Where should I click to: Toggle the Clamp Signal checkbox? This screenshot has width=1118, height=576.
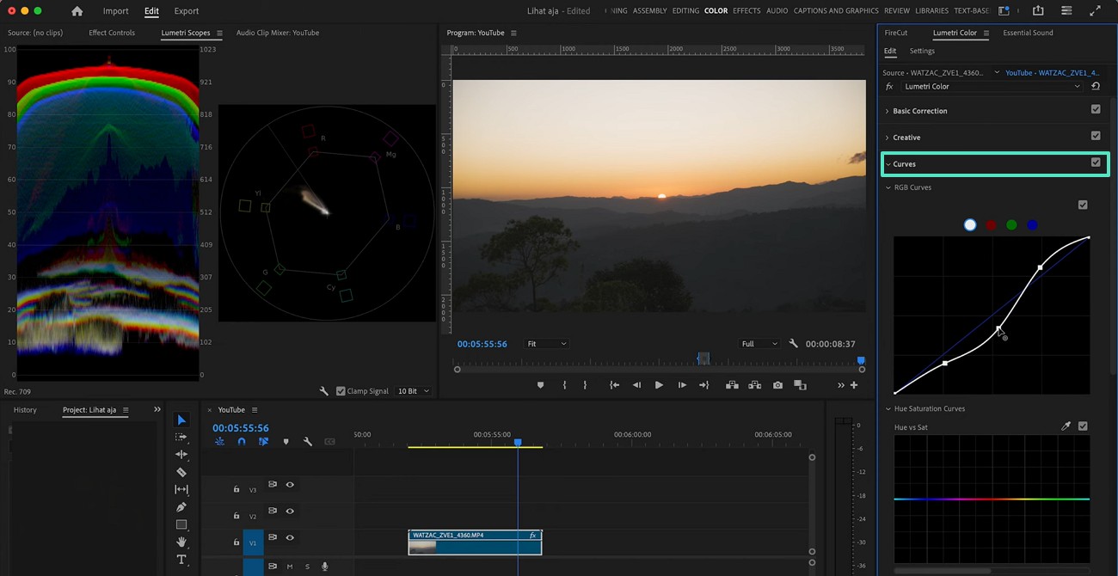(341, 391)
